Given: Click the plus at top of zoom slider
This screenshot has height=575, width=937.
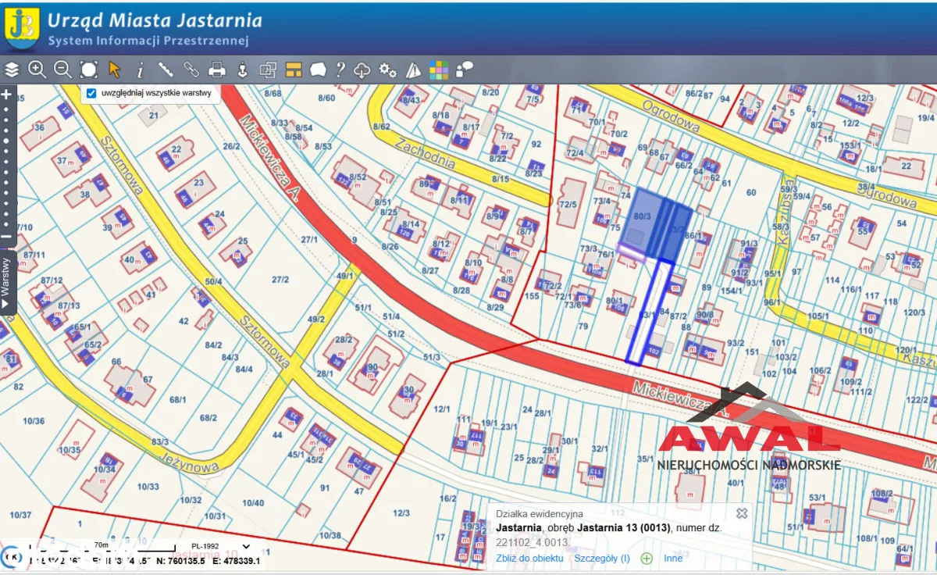Looking at the screenshot, I should [6, 95].
